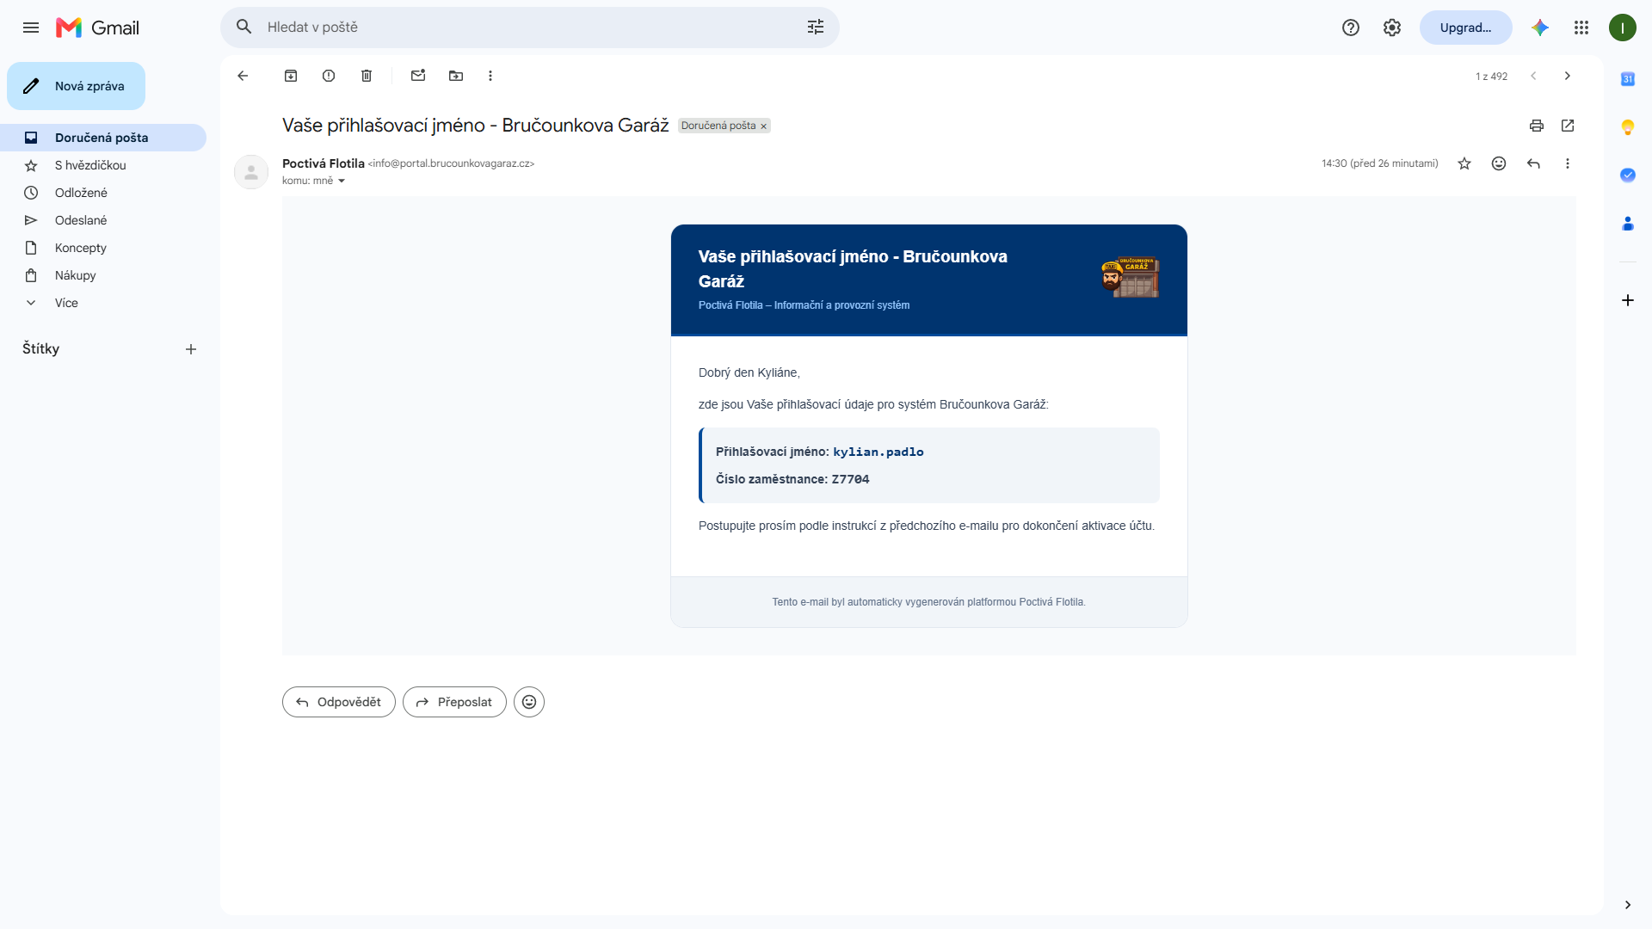This screenshot has height=929, width=1652.
Task: Open search options filter icon
Action: click(816, 28)
